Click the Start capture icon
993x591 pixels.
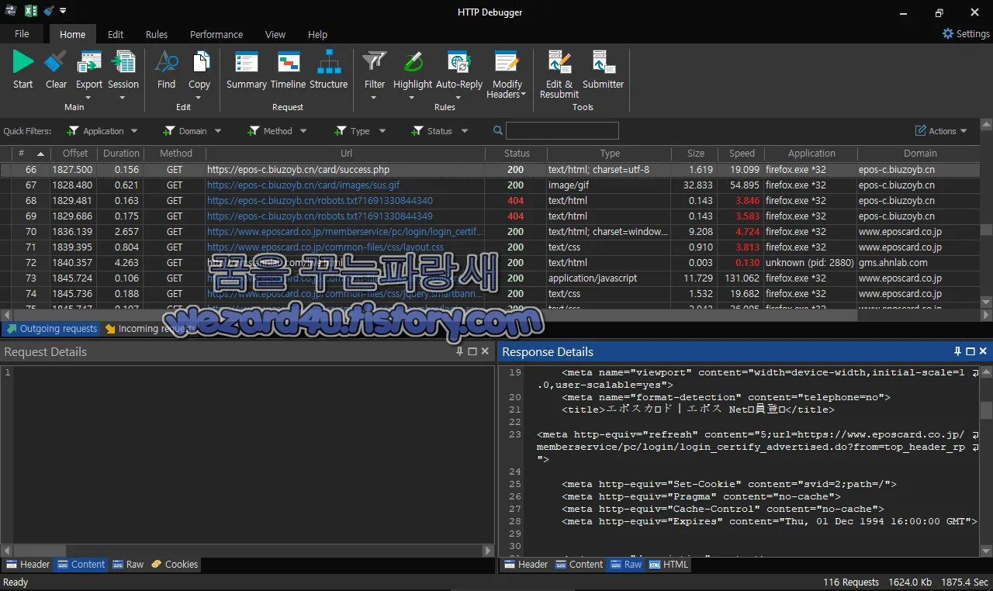[23, 62]
